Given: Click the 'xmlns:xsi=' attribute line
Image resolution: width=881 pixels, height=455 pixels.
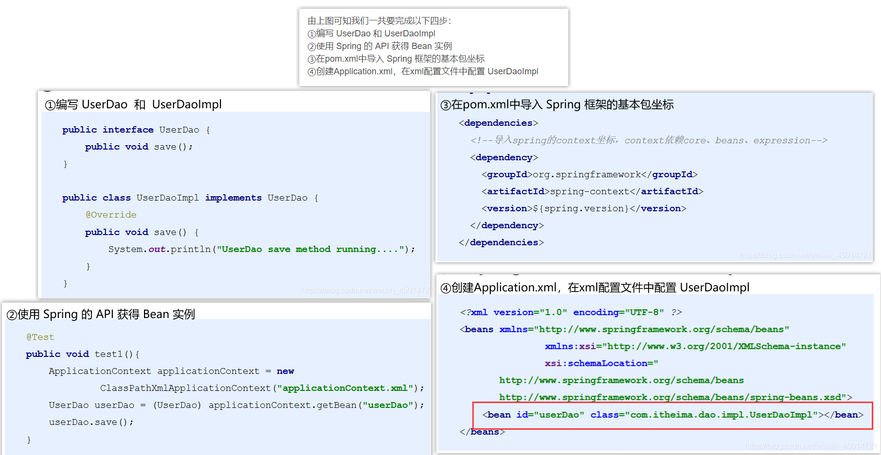Looking at the screenshot, I should pyautogui.click(x=696, y=346).
